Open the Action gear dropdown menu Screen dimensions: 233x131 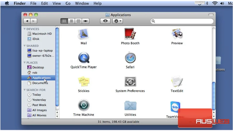coord(118,21)
